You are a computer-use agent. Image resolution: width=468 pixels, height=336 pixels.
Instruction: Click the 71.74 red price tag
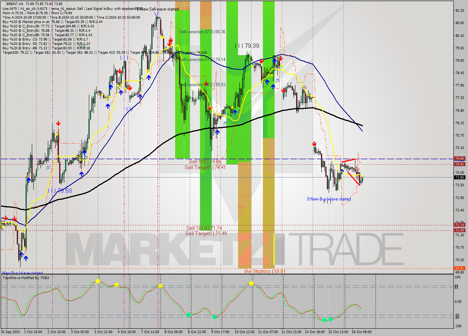460,225
